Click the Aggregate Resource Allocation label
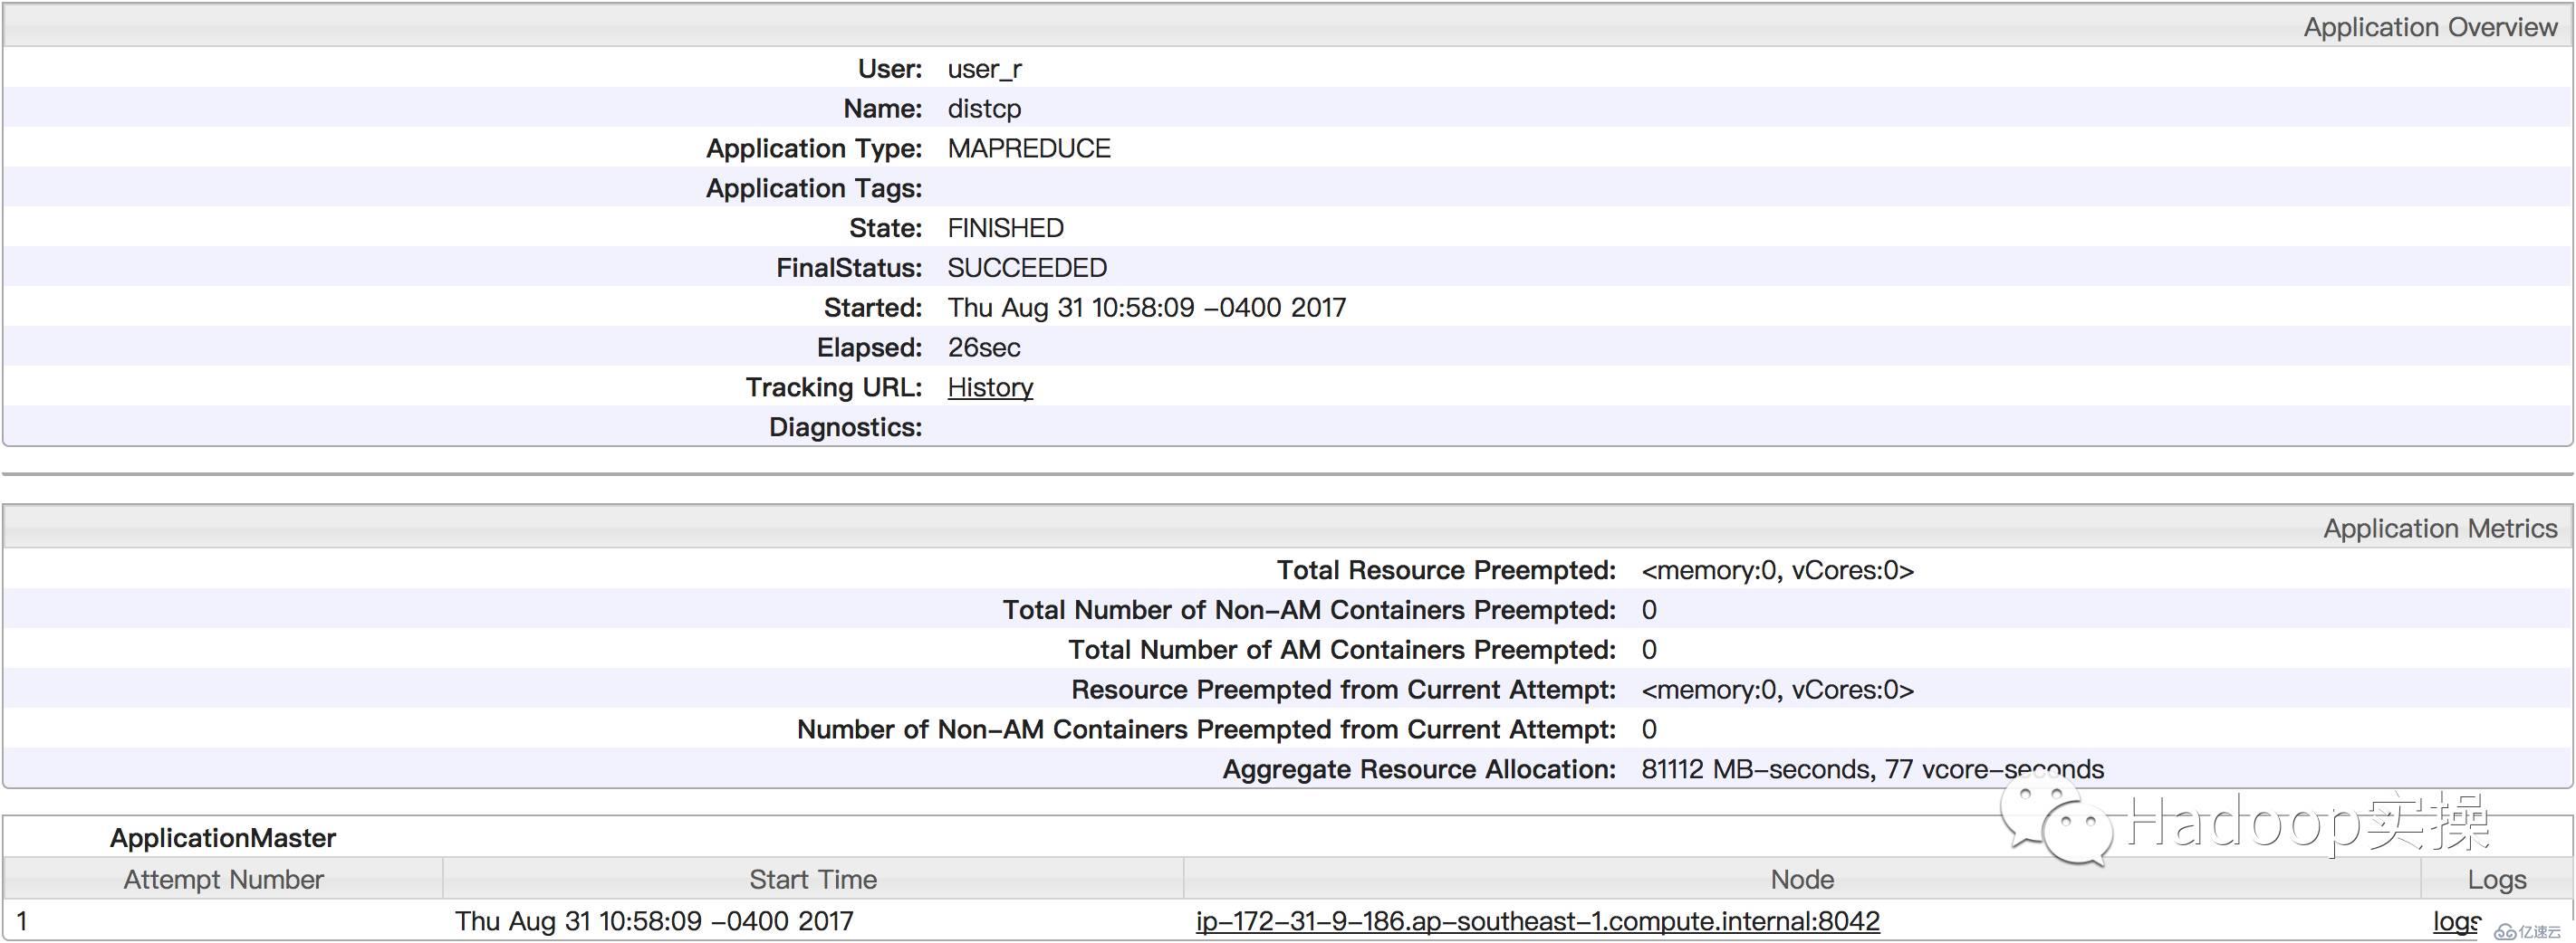 1419,769
